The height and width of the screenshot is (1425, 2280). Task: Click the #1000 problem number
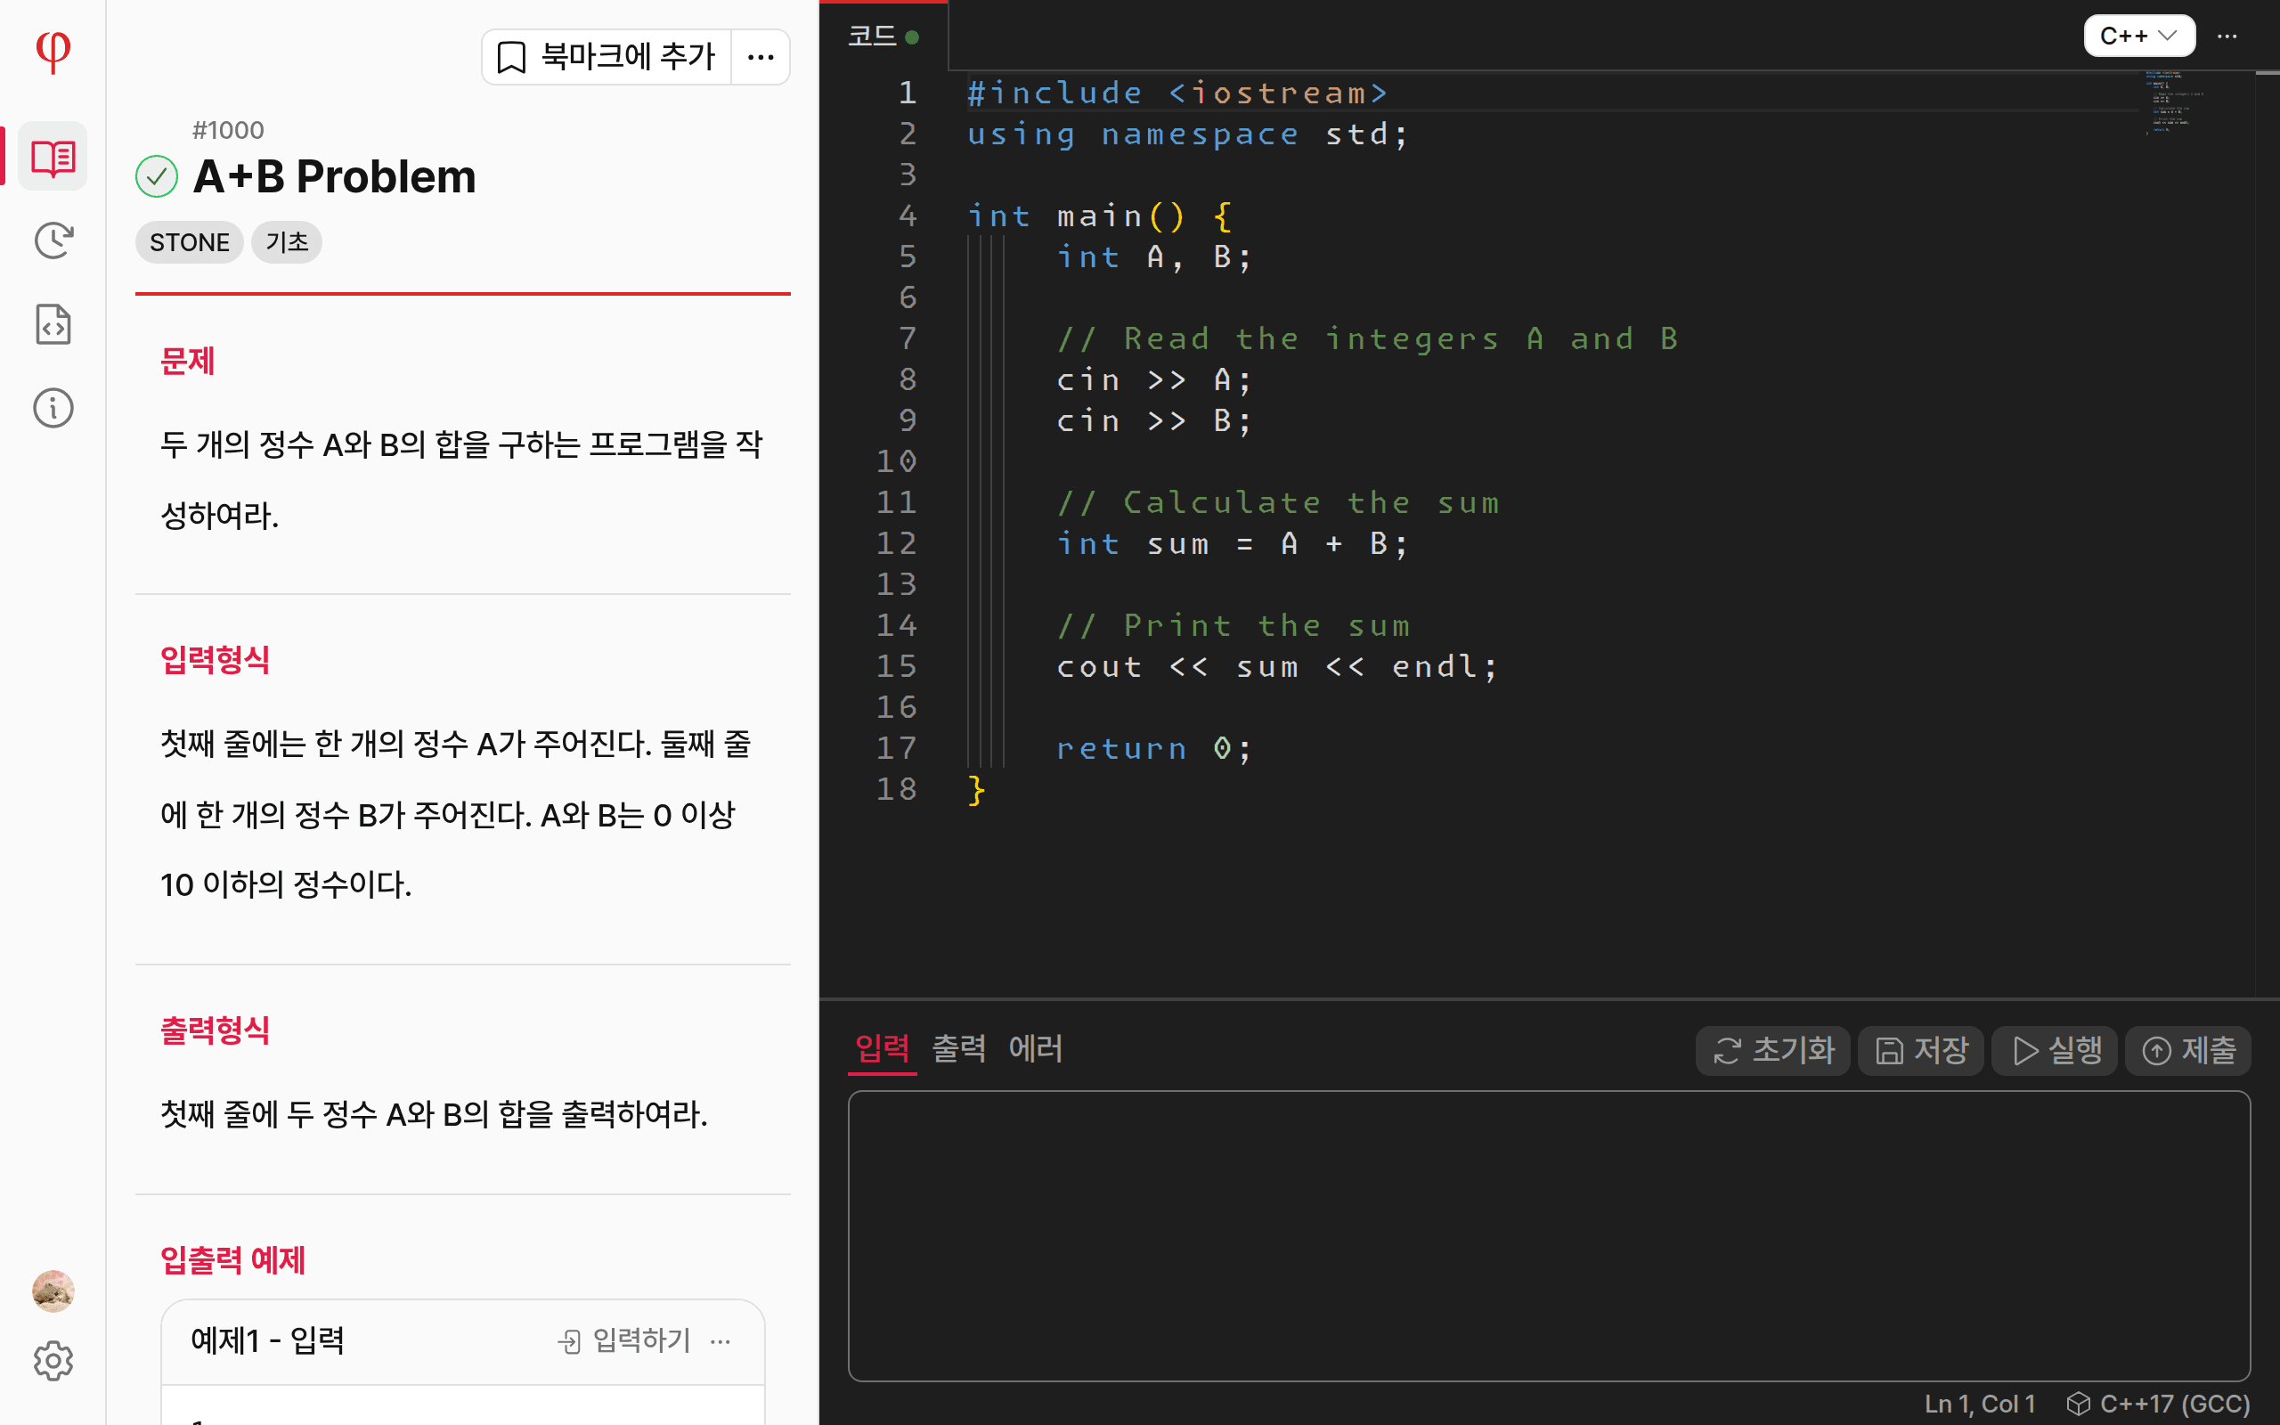[x=228, y=130]
